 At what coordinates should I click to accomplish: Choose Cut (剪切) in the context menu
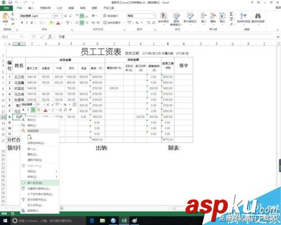click(x=40, y=120)
